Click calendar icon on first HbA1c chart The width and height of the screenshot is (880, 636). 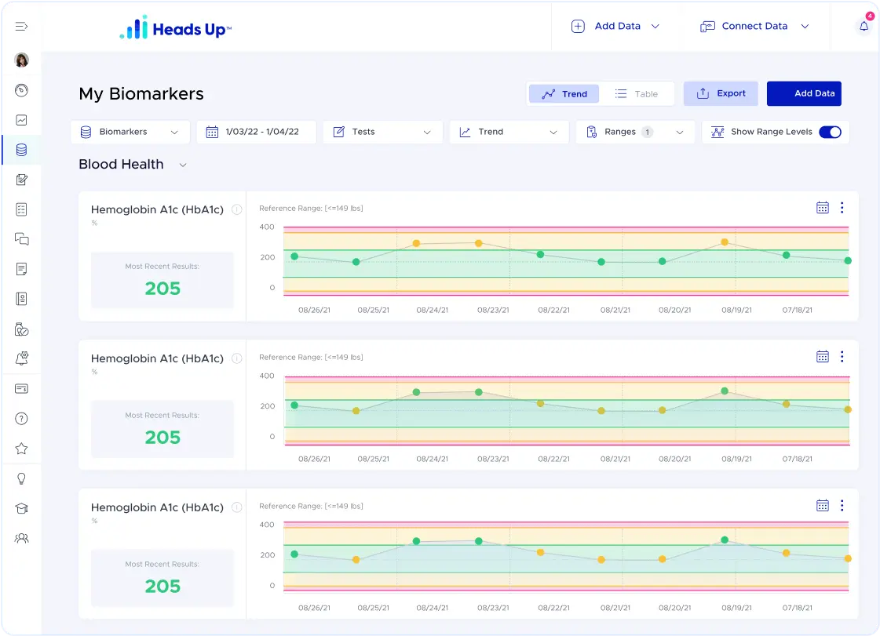(822, 208)
